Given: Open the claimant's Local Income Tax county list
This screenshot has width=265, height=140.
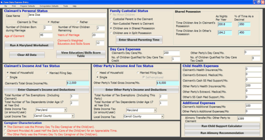Looking at the screenshot, I should (x=65, y=116).
